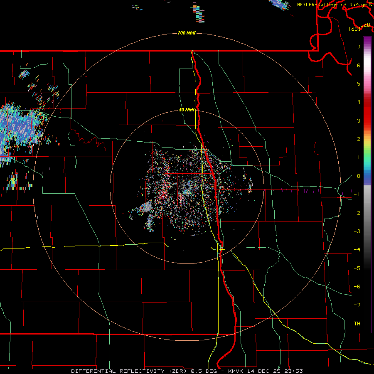
Task: Click the "DIFFERENTIAL REFLECTIVITY (ZDR)" caption text
Action: tap(130, 371)
